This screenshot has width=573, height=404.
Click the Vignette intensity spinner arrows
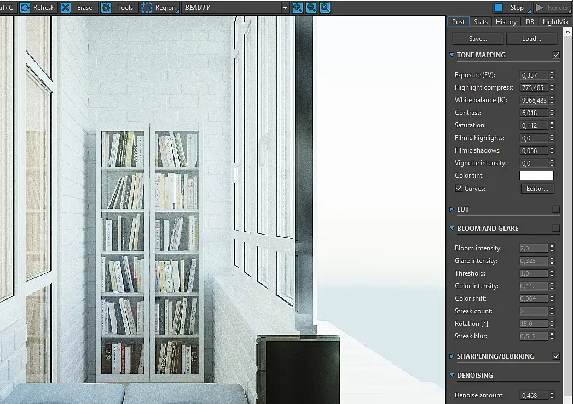pyautogui.click(x=552, y=163)
